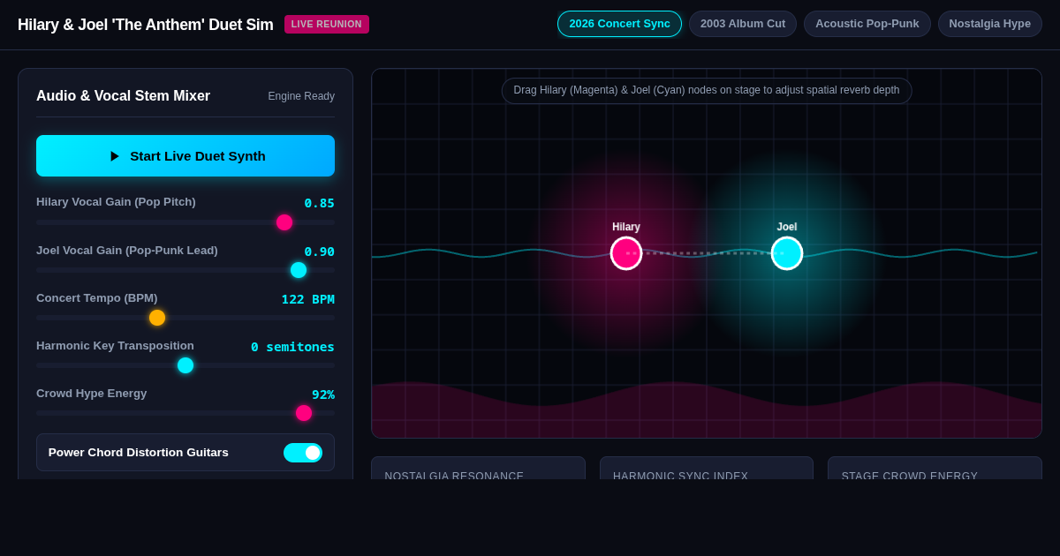Screen dimensions: 1060x556
Task: Click Hilary Vocal Gain slider handle
Action: pyautogui.click(x=284, y=222)
